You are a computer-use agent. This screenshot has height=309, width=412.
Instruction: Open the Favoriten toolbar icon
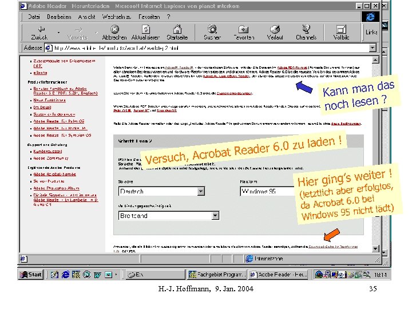coord(244,29)
